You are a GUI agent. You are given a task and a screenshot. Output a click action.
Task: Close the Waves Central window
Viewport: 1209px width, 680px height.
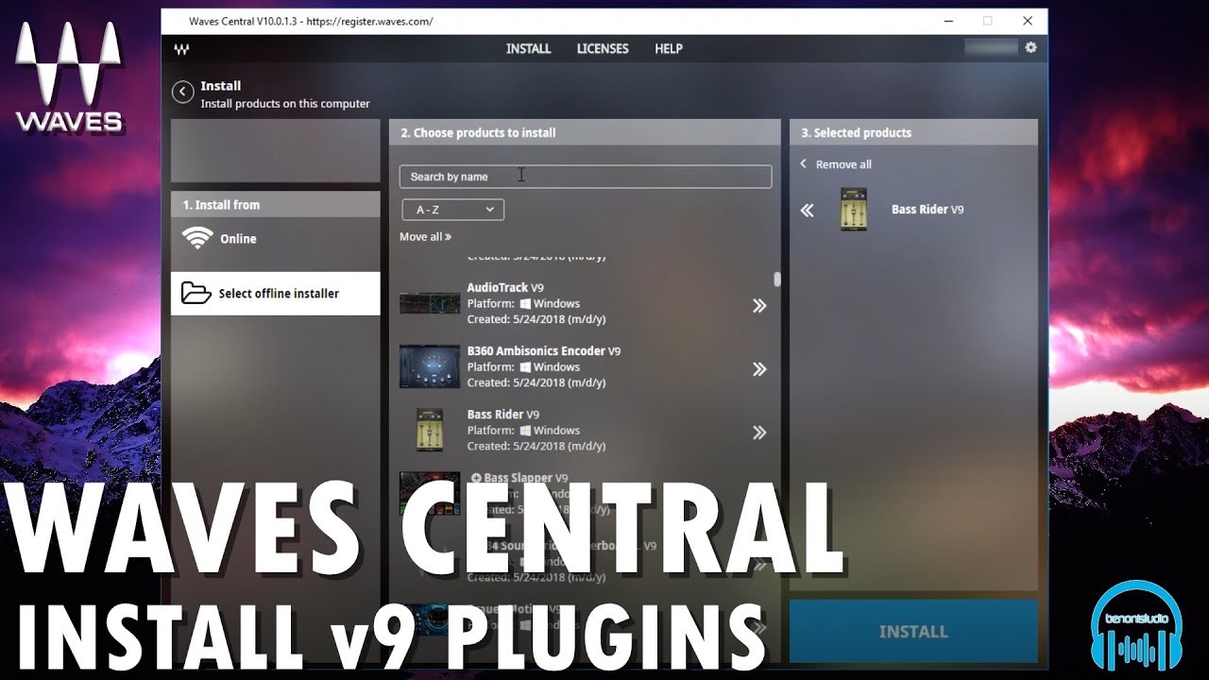pos(1028,21)
